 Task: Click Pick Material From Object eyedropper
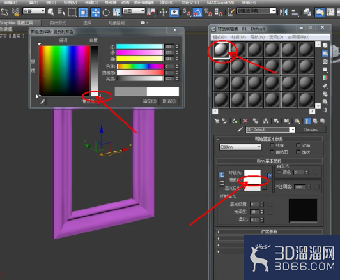240,129
